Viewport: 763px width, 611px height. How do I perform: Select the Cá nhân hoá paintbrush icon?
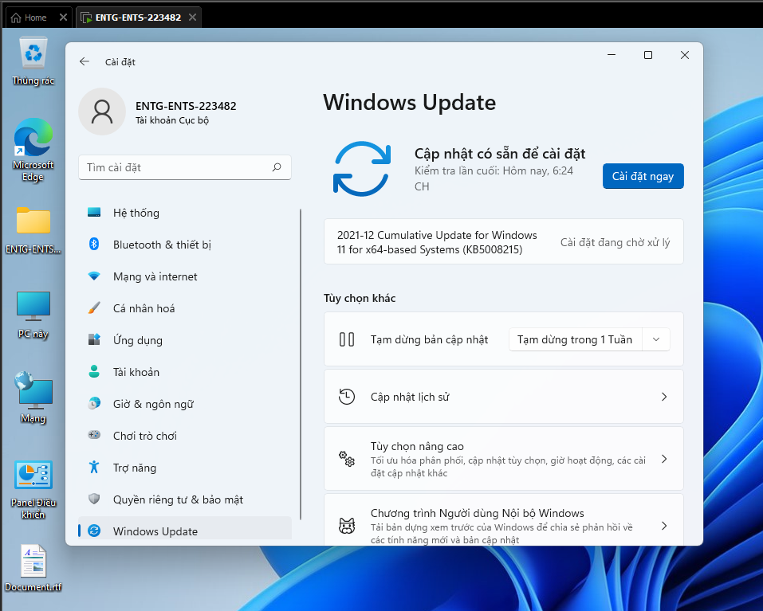tap(94, 307)
